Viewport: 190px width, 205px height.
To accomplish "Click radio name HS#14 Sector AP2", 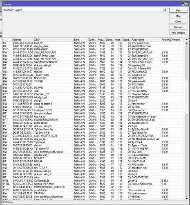I will point(141,68).
